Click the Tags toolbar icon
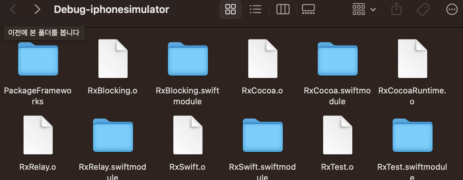463x180 pixels. pyautogui.click(x=423, y=10)
